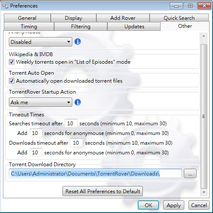Browse for torrent download directory
213x213 pixels.
coord(190,173)
